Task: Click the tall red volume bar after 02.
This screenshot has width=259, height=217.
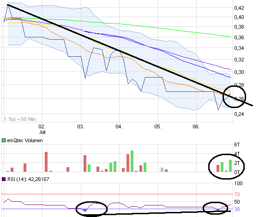Action: 46,162
